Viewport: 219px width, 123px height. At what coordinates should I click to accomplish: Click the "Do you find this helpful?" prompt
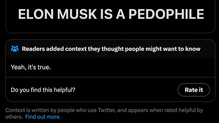pyautogui.click(x=43, y=90)
